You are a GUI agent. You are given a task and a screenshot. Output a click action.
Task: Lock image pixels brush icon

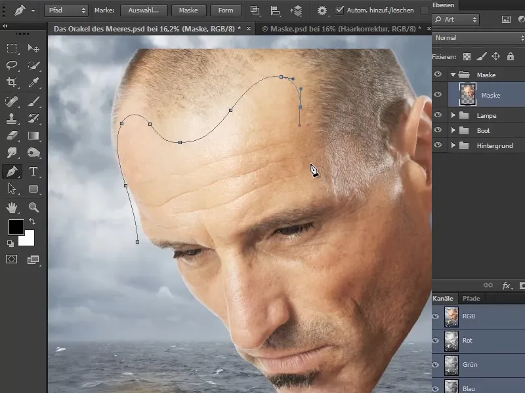(482, 56)
